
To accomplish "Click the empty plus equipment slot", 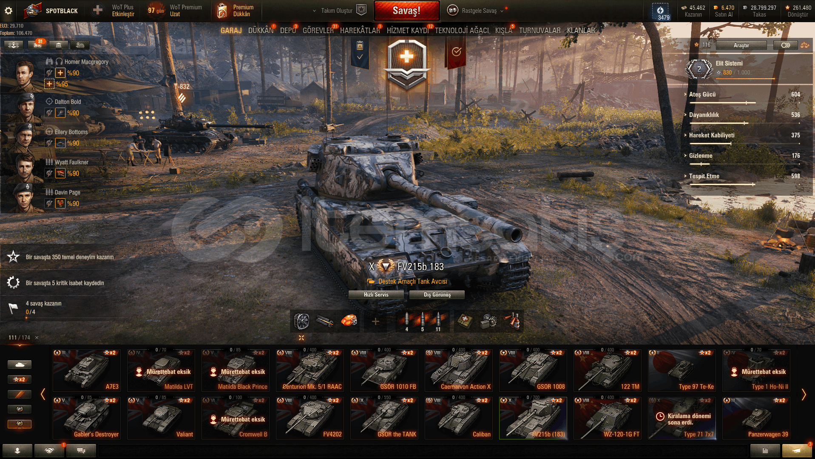I will [x=375, y=322].
